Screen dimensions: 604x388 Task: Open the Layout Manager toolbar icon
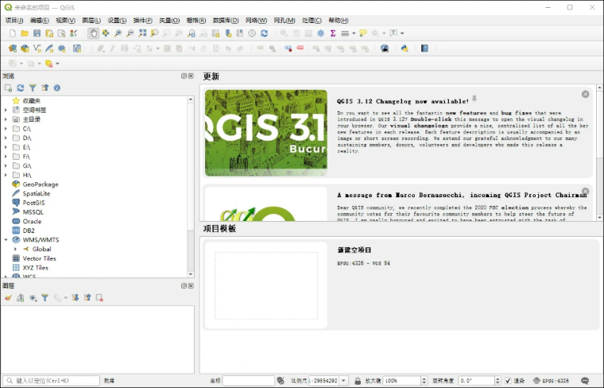pos(61,33)
